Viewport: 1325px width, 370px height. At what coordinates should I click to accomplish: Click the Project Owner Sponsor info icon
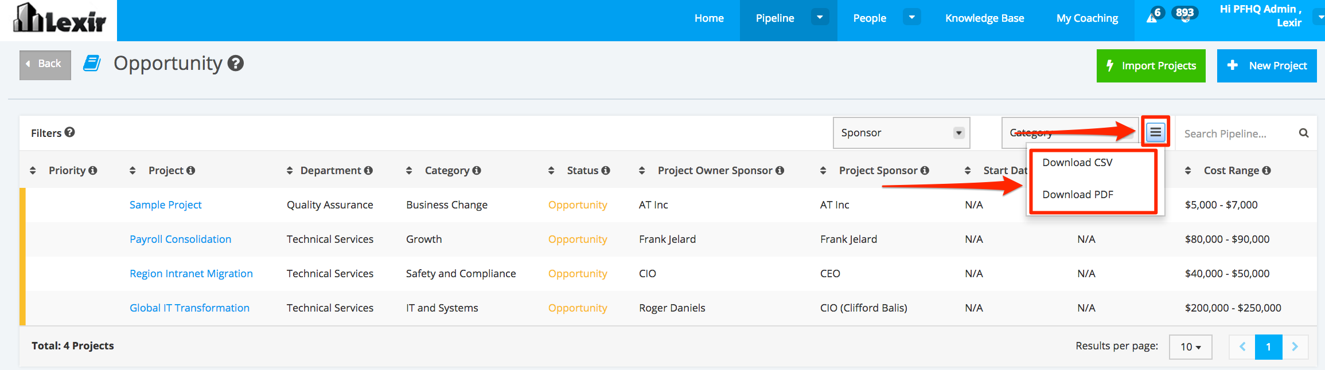coord(780,171)
